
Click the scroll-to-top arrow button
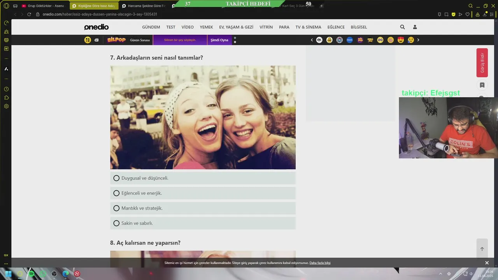pos(482,249)
